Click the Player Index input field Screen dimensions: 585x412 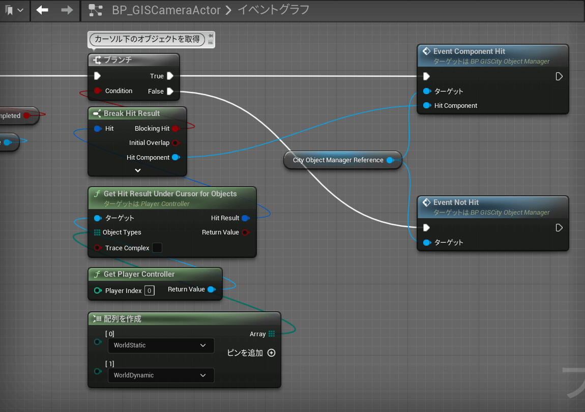coord(149,290)
